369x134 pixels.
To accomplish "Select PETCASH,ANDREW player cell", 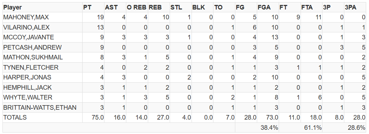I will point(32,47).
